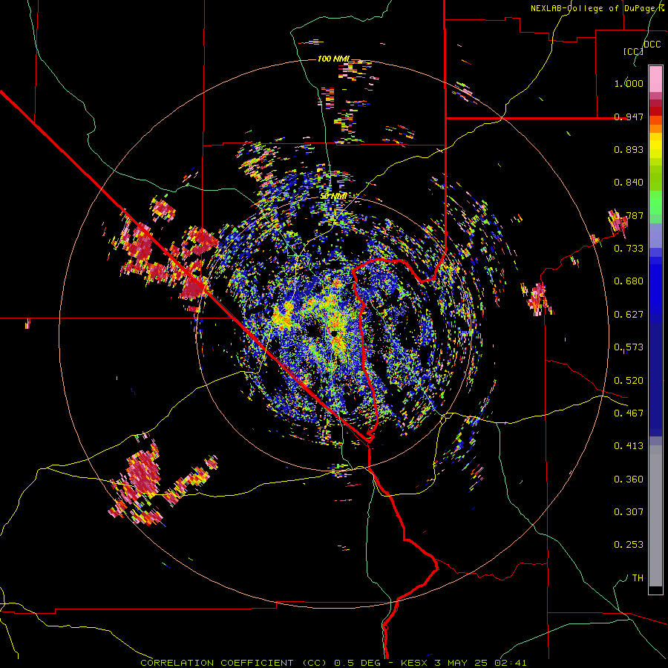
Task: Select the 0.680 value on the color scale
Action: click(629, 281)
